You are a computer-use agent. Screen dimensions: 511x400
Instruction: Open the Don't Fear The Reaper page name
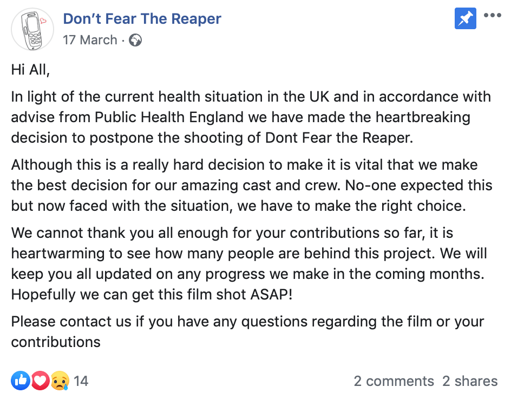click(142, 19)
